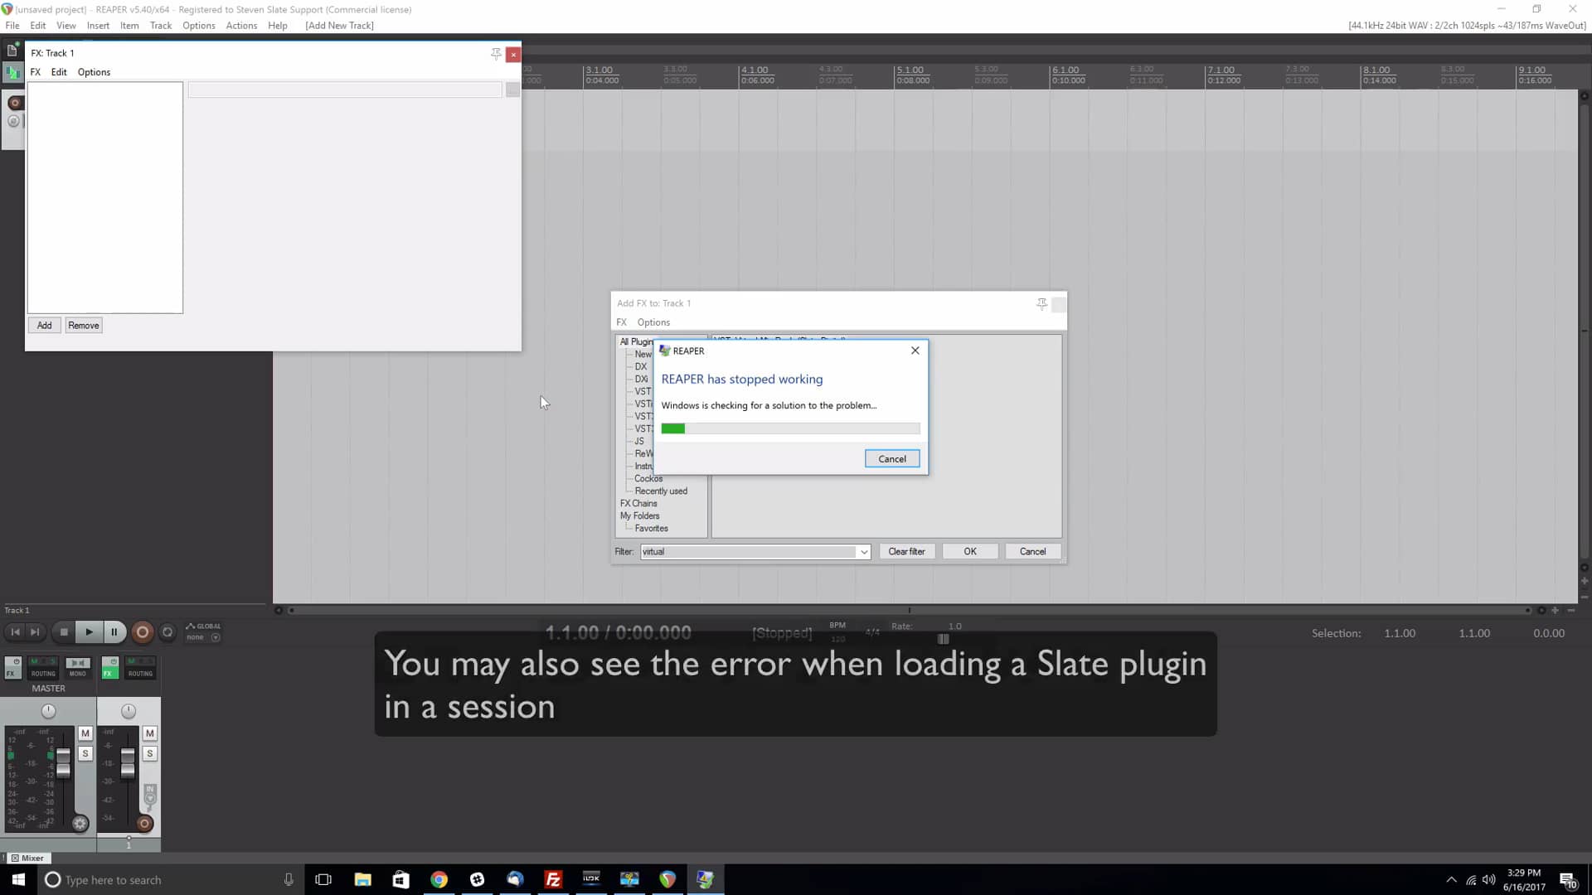Cancel the REAPER has stopped working dialog
The width and height of the screenshot is (1592, 895).
pos(891,458)
